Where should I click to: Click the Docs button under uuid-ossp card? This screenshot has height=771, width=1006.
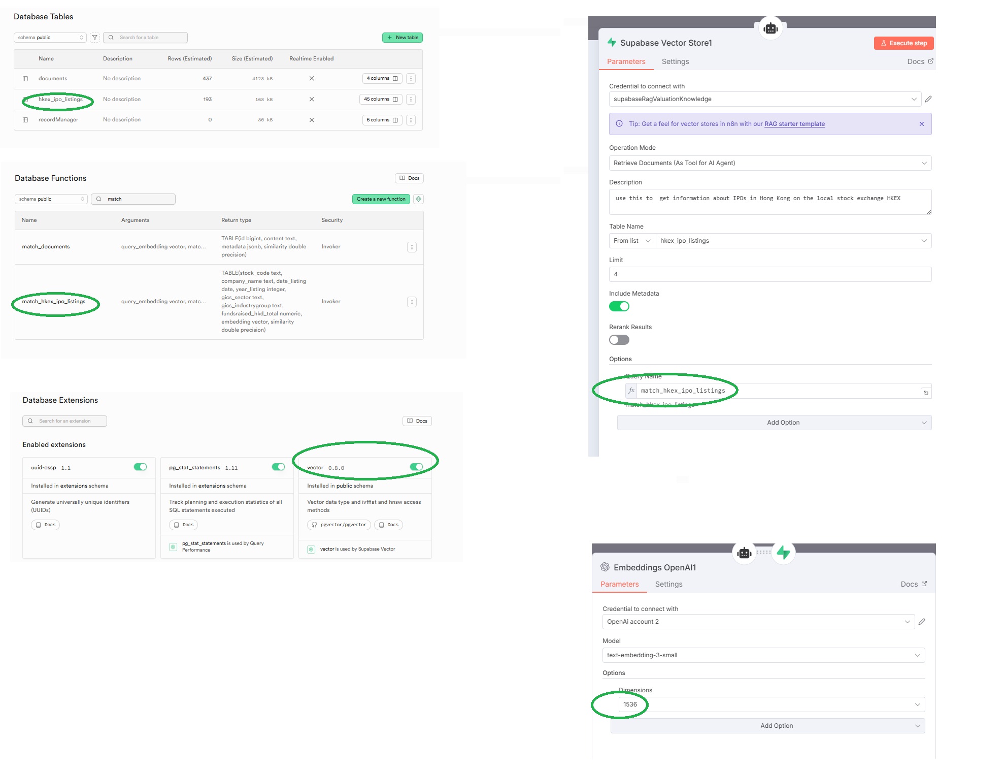45,525
